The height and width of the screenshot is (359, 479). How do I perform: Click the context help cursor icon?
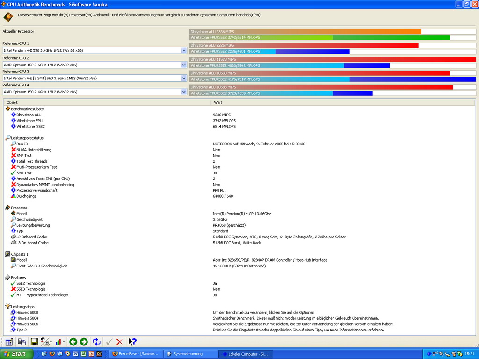pos(132,342)
